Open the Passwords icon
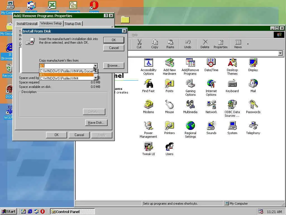Image resolution: width=286 pixels, height=215 pixels. [253, 107]
